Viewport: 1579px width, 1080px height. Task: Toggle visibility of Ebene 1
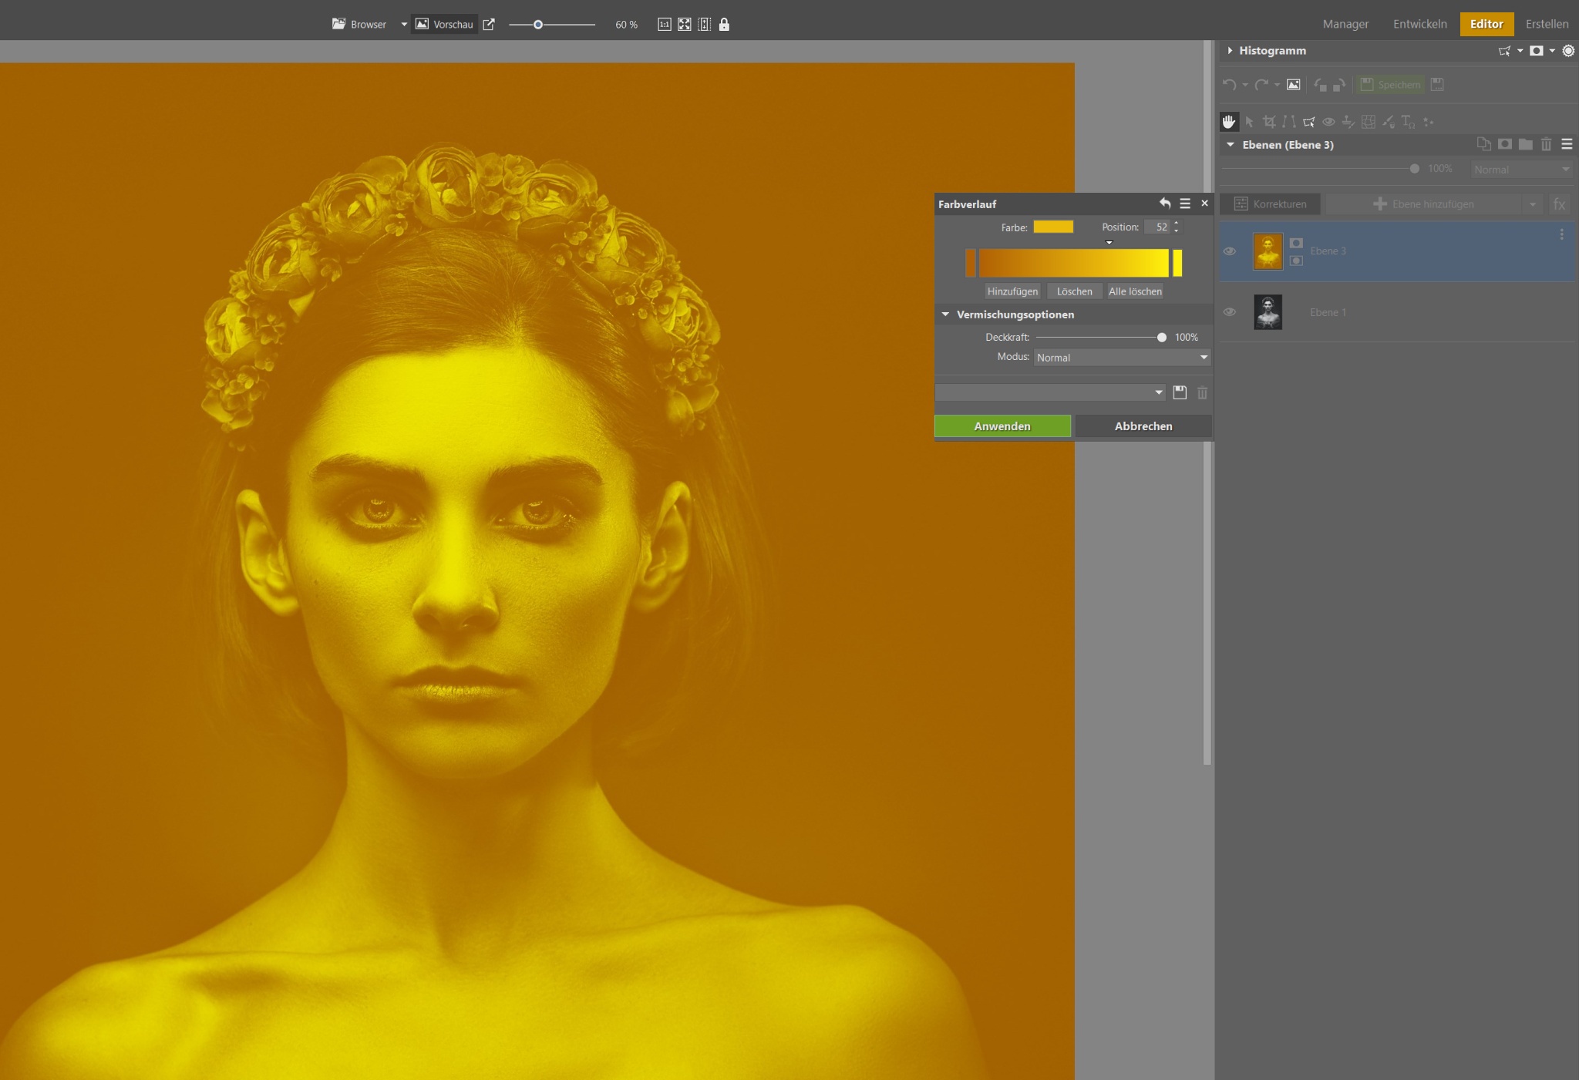click(1230, 312)
